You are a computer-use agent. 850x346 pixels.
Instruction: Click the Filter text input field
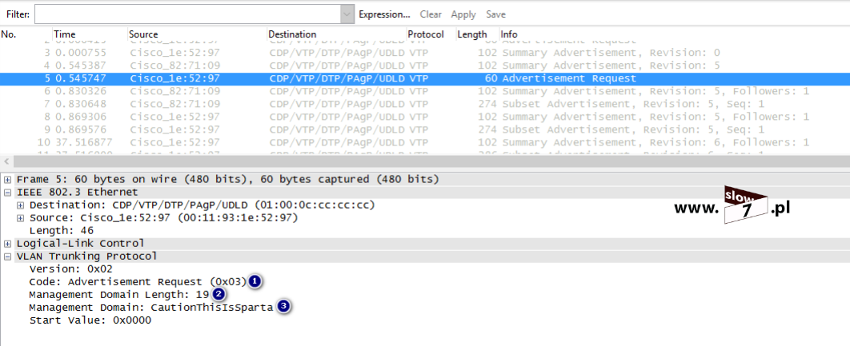(x=187, y=14)
